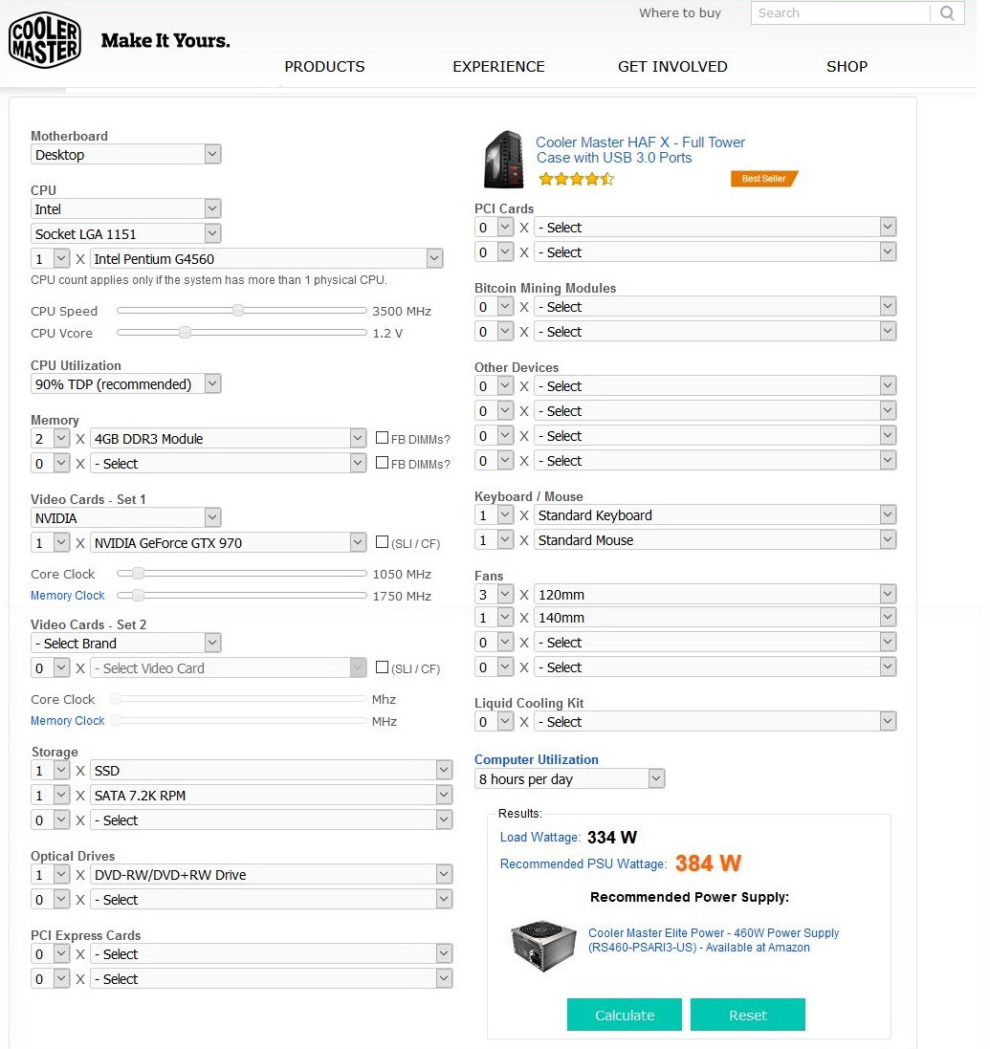
Task: Click the HAF X case product image
Action: coord(504,160)
